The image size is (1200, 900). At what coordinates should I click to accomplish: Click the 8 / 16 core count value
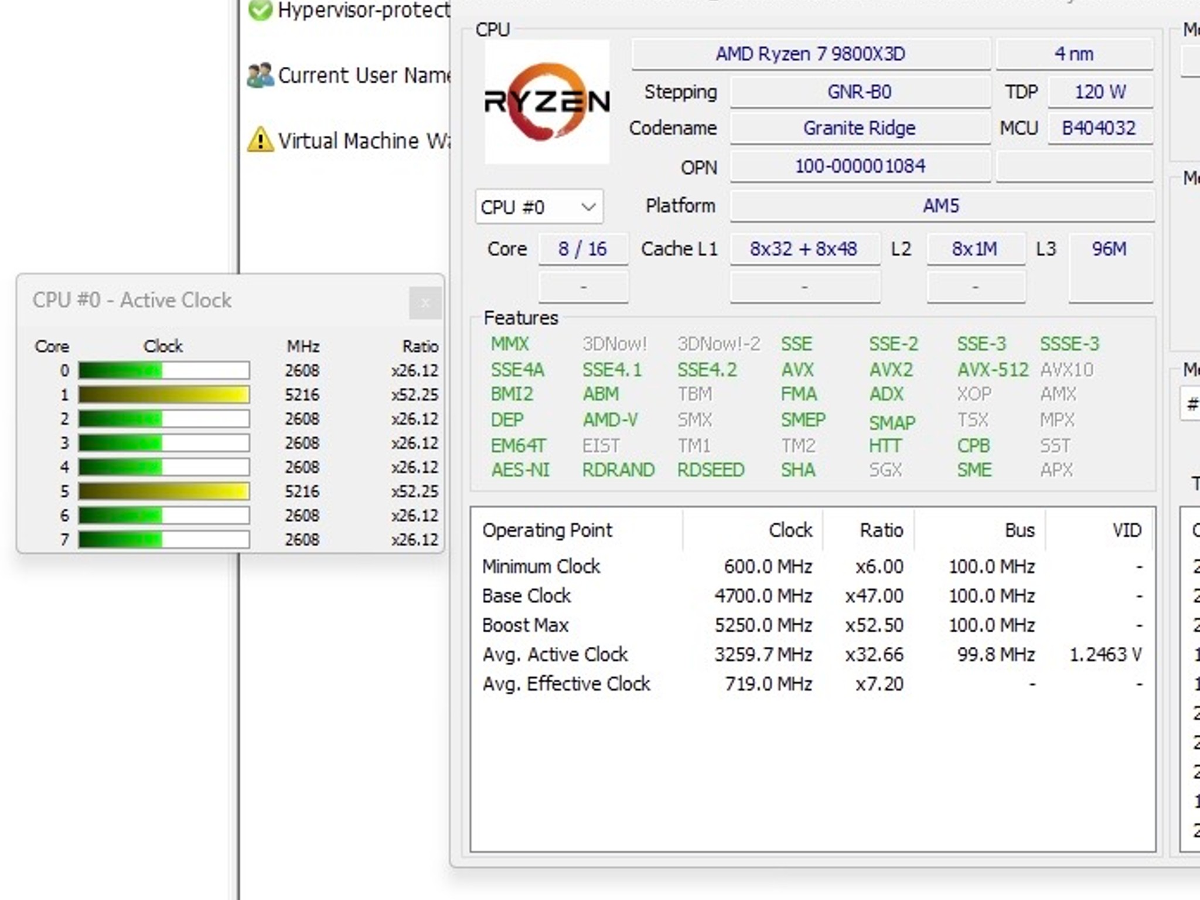(x=583, y=249)
